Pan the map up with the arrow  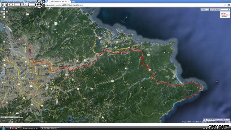(4, 9)
